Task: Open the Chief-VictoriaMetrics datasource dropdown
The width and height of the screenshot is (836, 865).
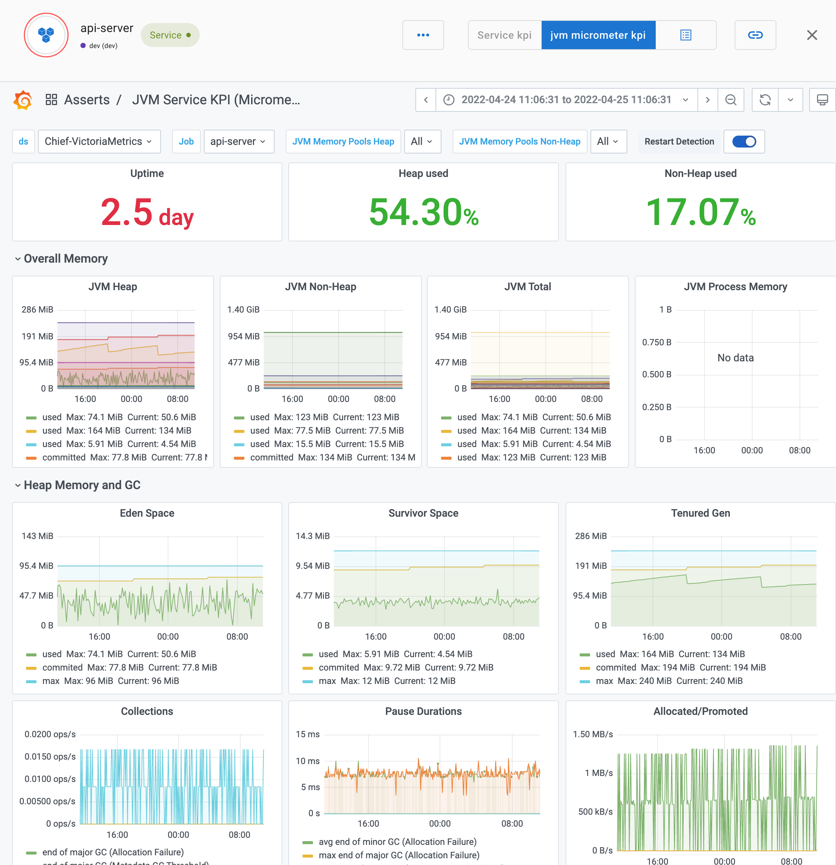Action: click(x=99, y=142)
